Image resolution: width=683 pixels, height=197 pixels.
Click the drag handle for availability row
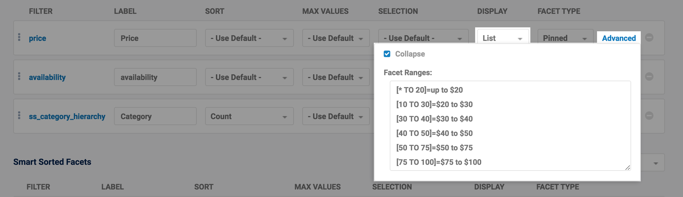19,76
